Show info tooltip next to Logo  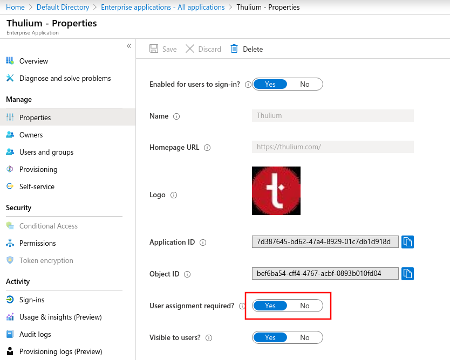click(x=174, y=195)
